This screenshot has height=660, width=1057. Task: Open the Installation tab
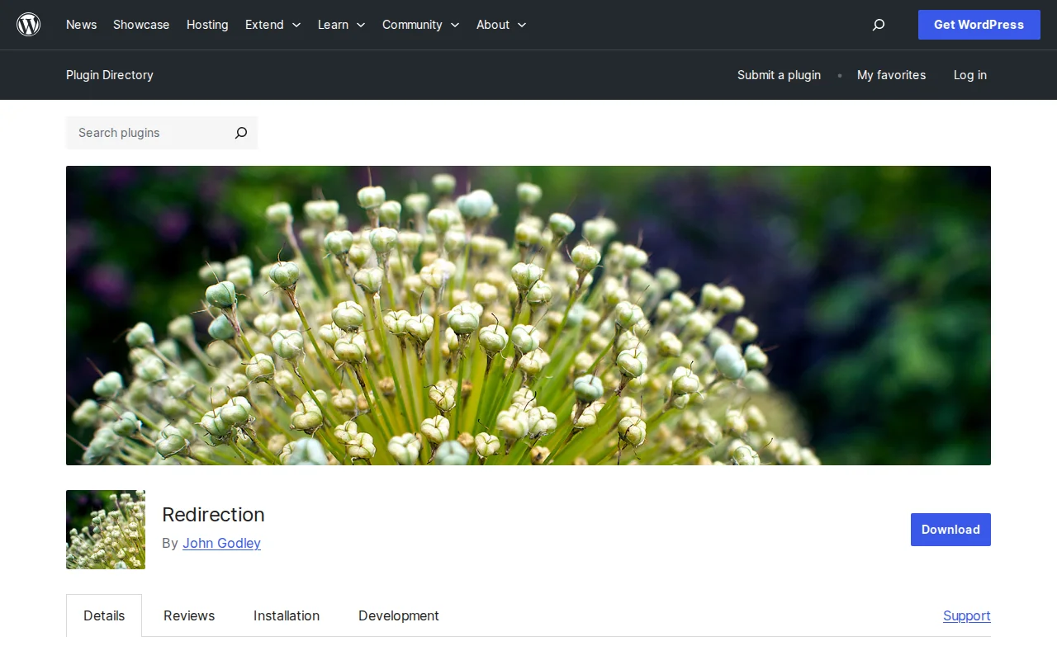point(287,615)
